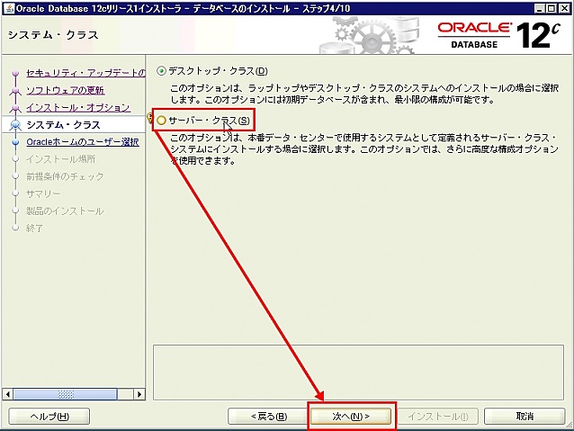
Task: Click the ソフトウェアの更新 step bullet icon
Action: (x=15, y=91)
